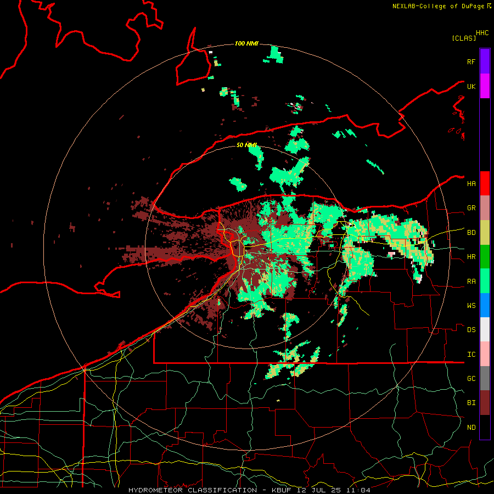
Task: Click the HA legend label
Action: coord(471,183)
